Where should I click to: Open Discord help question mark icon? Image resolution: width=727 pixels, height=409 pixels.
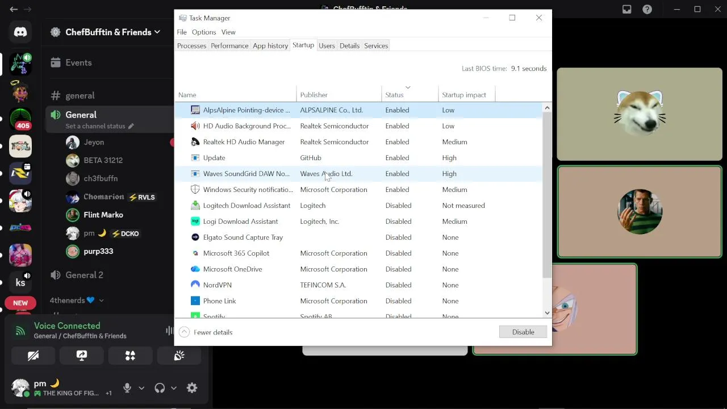point(647,9)
